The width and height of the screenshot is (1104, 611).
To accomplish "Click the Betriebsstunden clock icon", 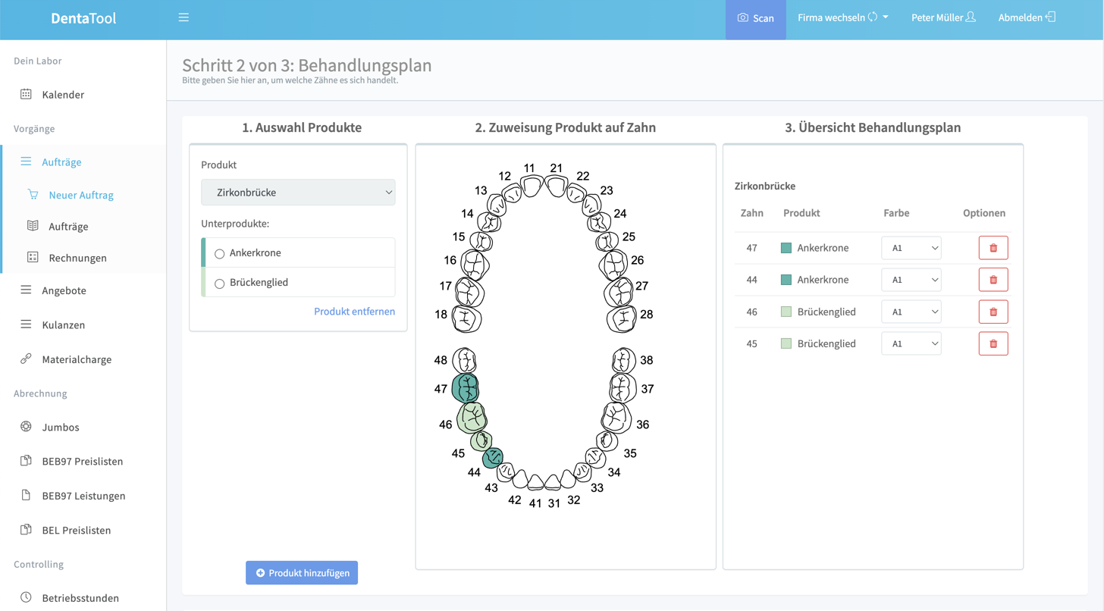I will tap(26, 597).
